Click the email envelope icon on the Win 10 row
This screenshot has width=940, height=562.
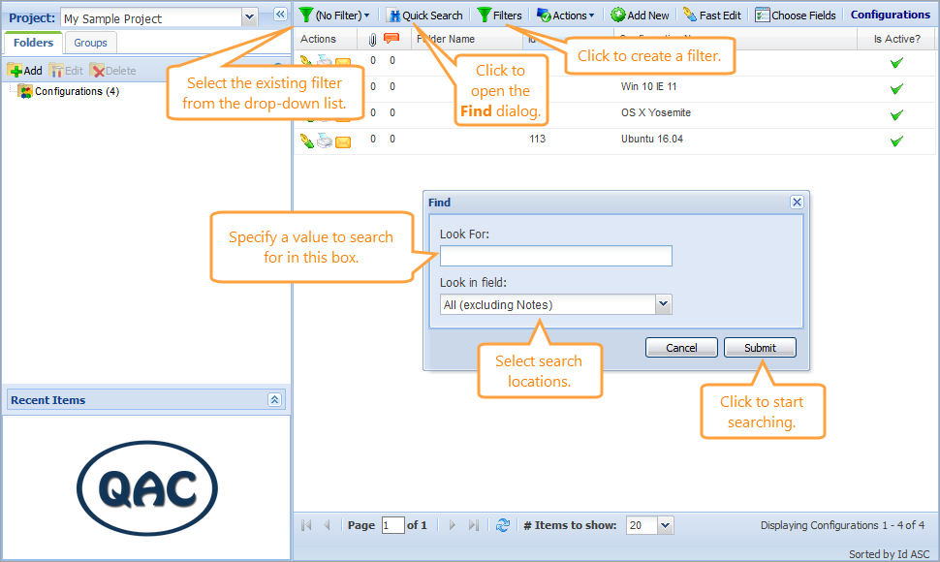click(342, 86)
